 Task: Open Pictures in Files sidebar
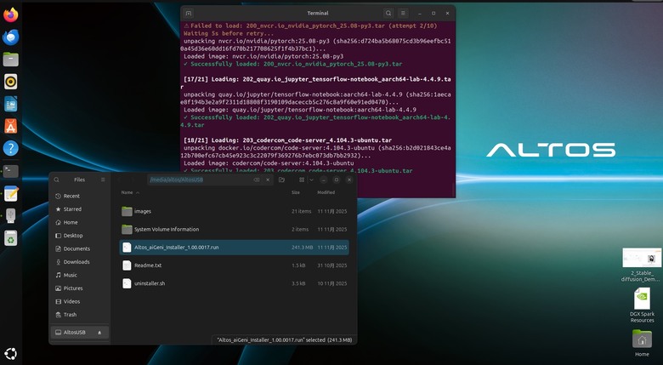(x=80, y=288)
